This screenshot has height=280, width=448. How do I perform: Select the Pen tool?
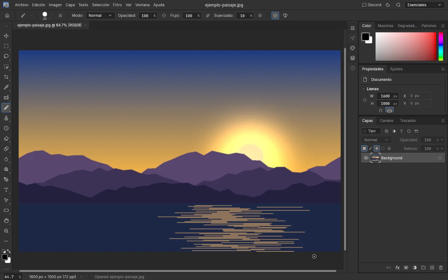coord(6,180)
